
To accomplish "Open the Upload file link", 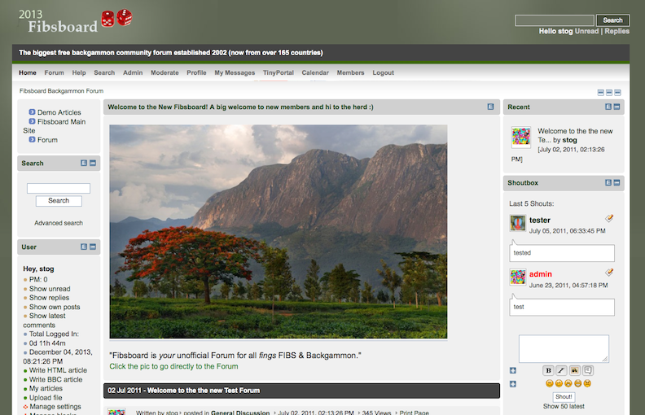I will click(46, 397).
